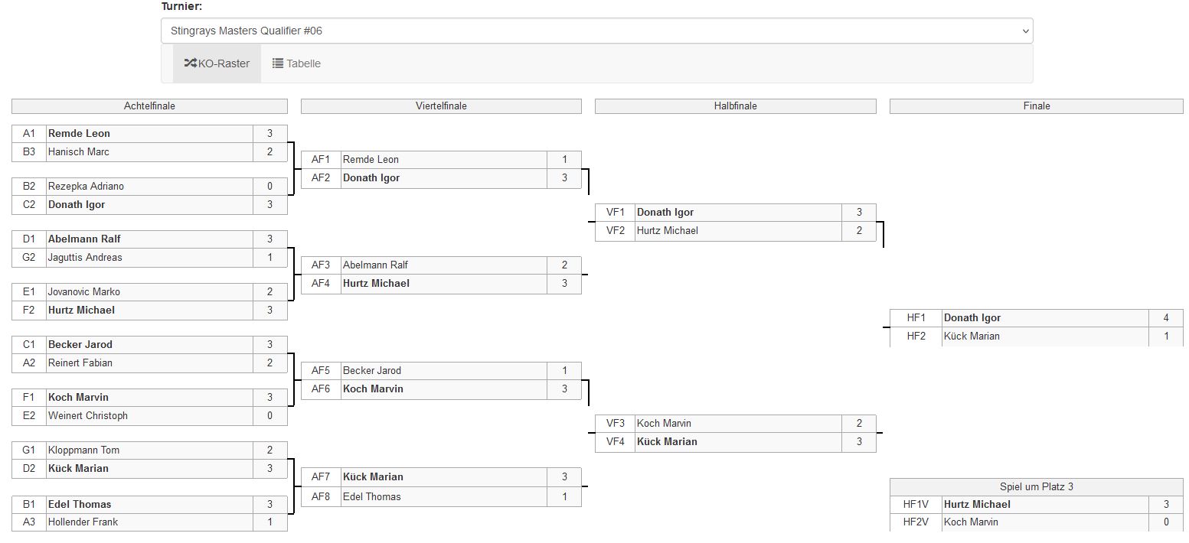The height and width of the screenshot is (543, 1189).
Task: Switch to the KO-Raster tab
Action: (x=217, y=63)
